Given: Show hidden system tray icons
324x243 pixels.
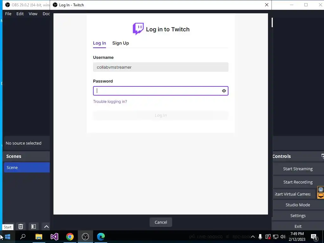Looking at the screenshot, I should (x=252, y=237).
